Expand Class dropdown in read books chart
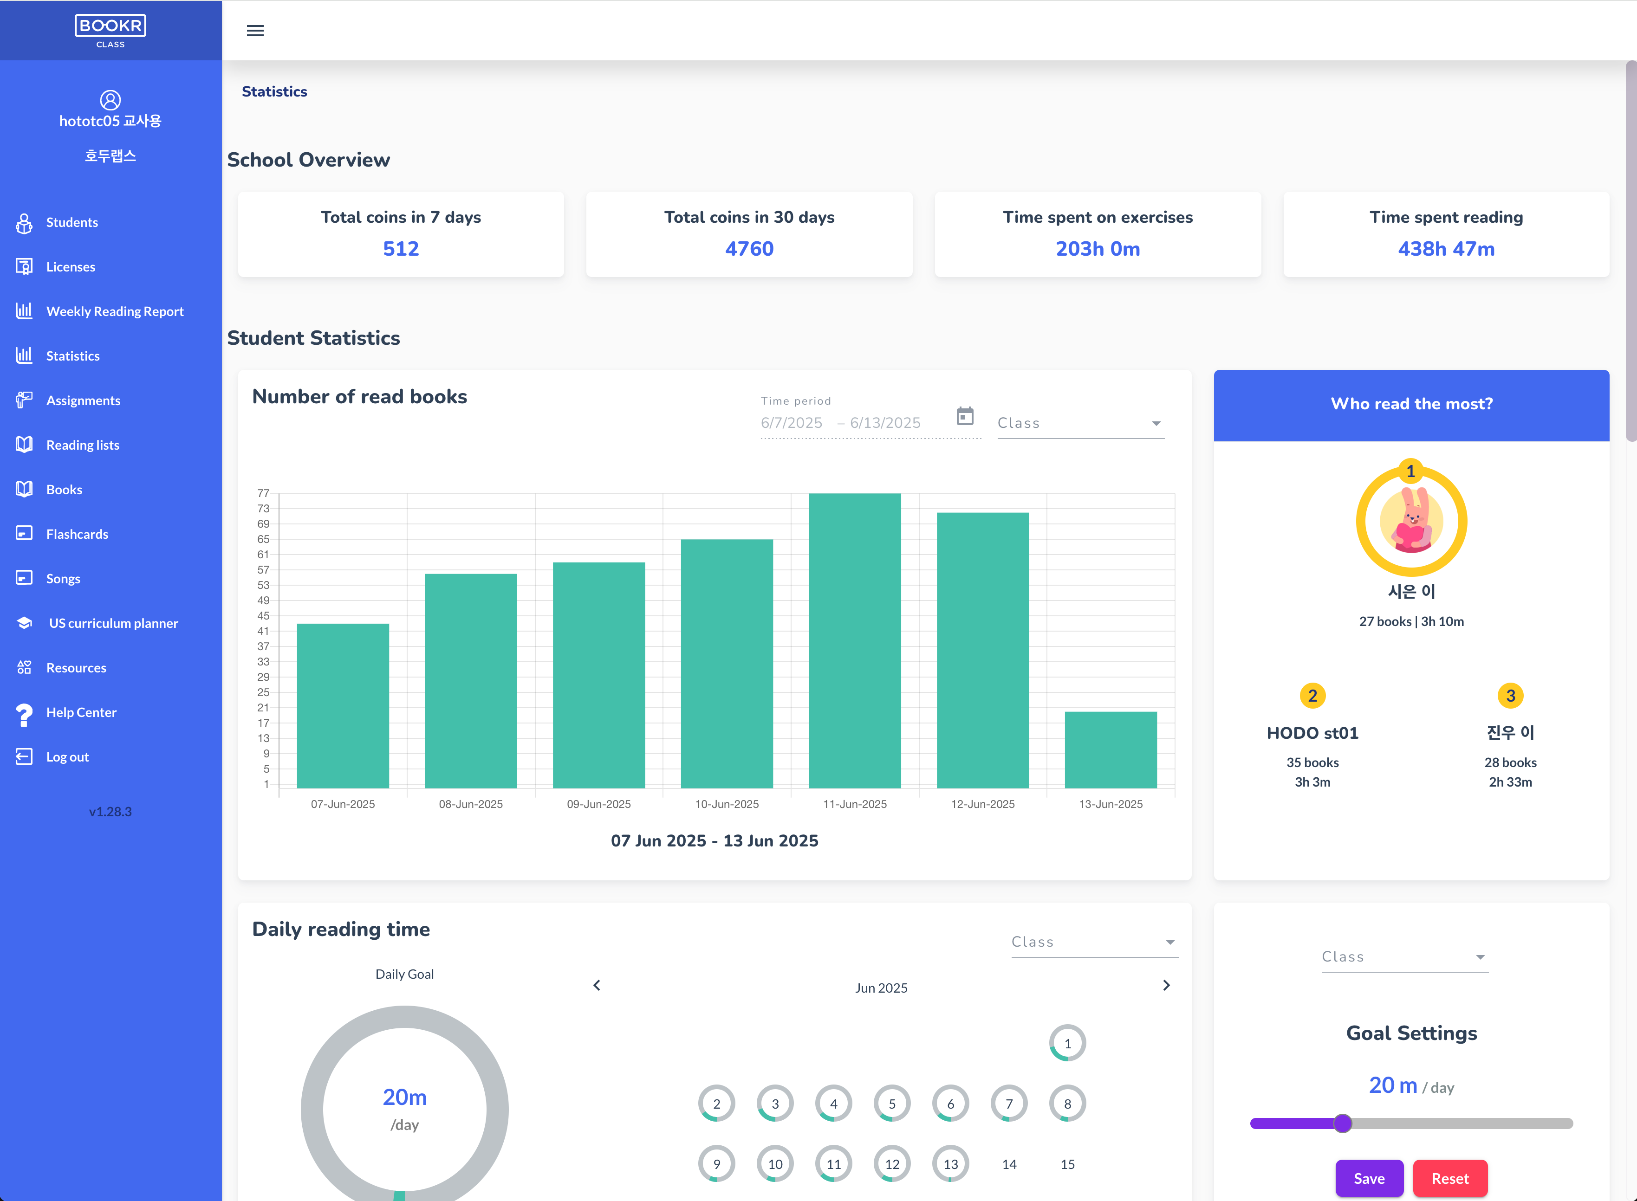Viewport: 1637px width, 1201px height. click(x=1080, y=423)
